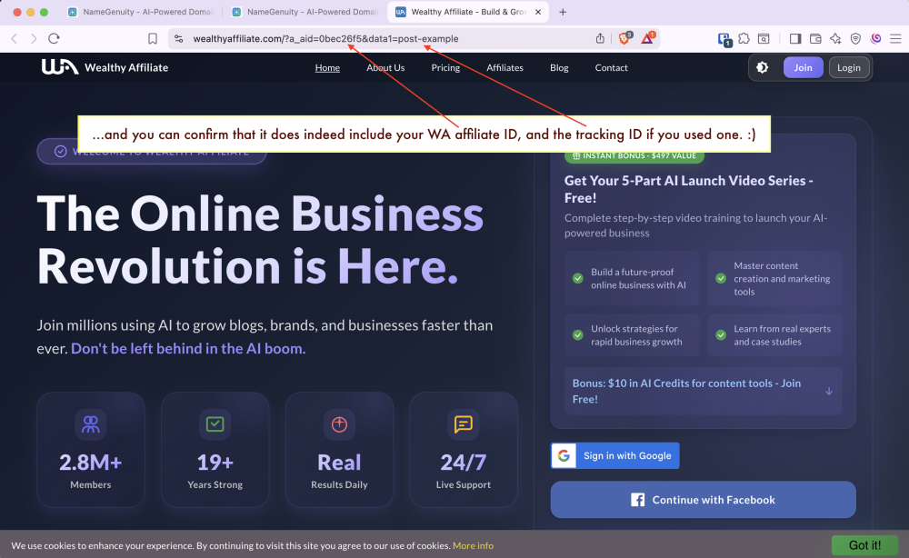
Task: Click the address bar URL field
Action: coord(364,39)
